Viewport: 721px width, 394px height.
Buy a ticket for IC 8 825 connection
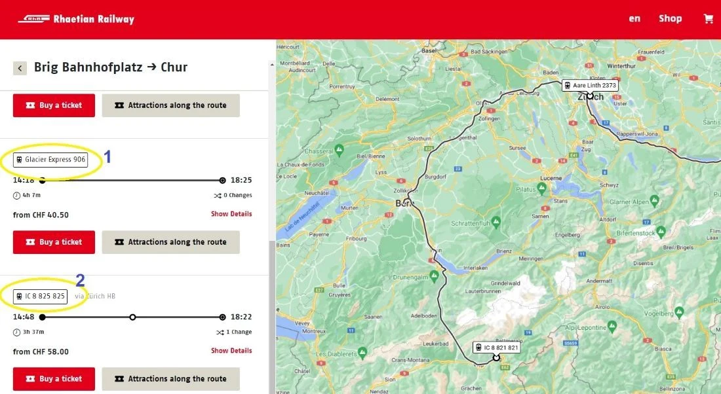click(54, 379)
